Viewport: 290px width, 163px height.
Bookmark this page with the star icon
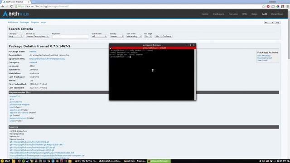pyautogui.click(x=263, y=6)
